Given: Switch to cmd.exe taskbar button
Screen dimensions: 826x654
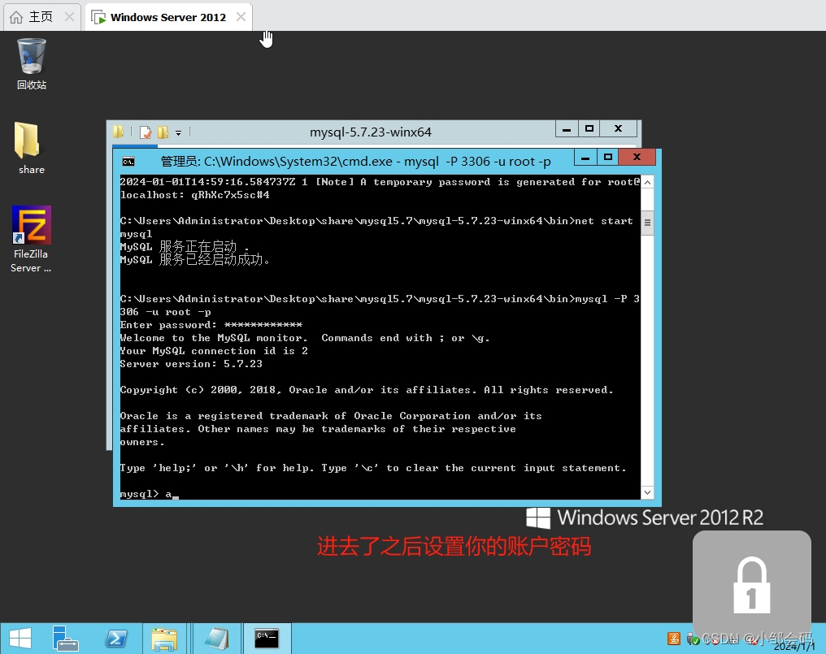Looking at the screenshot, I should 267,639.
